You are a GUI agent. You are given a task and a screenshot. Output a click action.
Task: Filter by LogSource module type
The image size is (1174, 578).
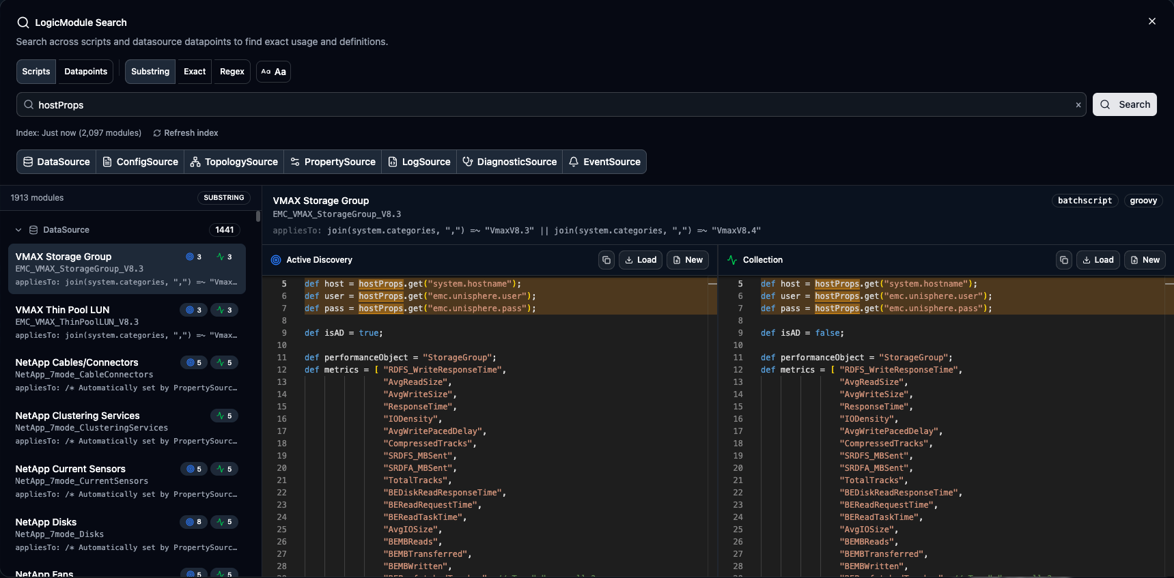pyautogui.click(x=419, y=162)
